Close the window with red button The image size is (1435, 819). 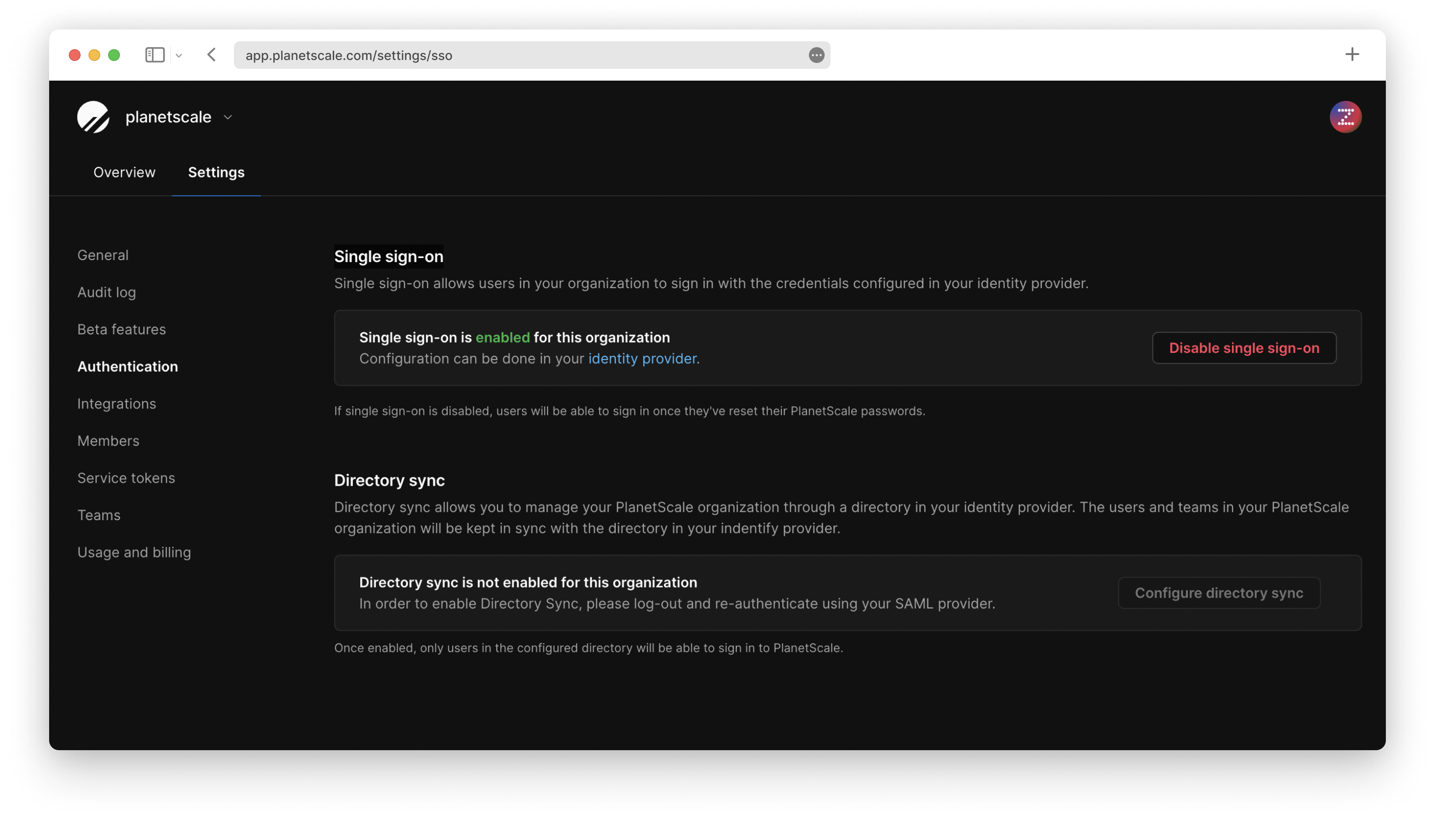[x=74, y=55]
